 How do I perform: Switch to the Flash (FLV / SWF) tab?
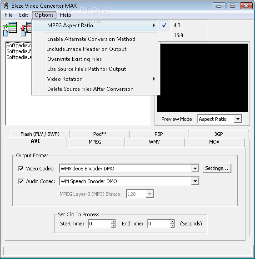[x=40, y=134]
